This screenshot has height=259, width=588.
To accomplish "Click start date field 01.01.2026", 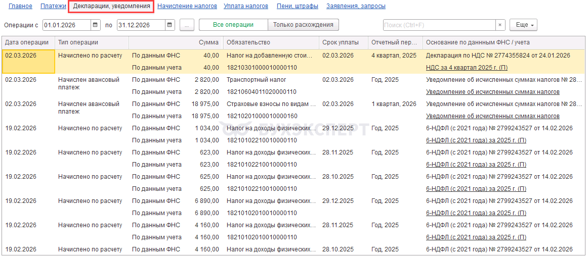I will pyautogui.click(x=67, y=25).
